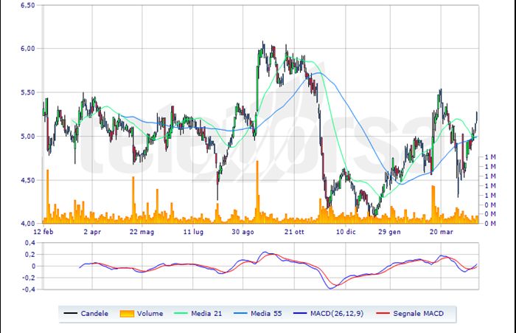Click the black Candele line icon in legend

point(72,313)
